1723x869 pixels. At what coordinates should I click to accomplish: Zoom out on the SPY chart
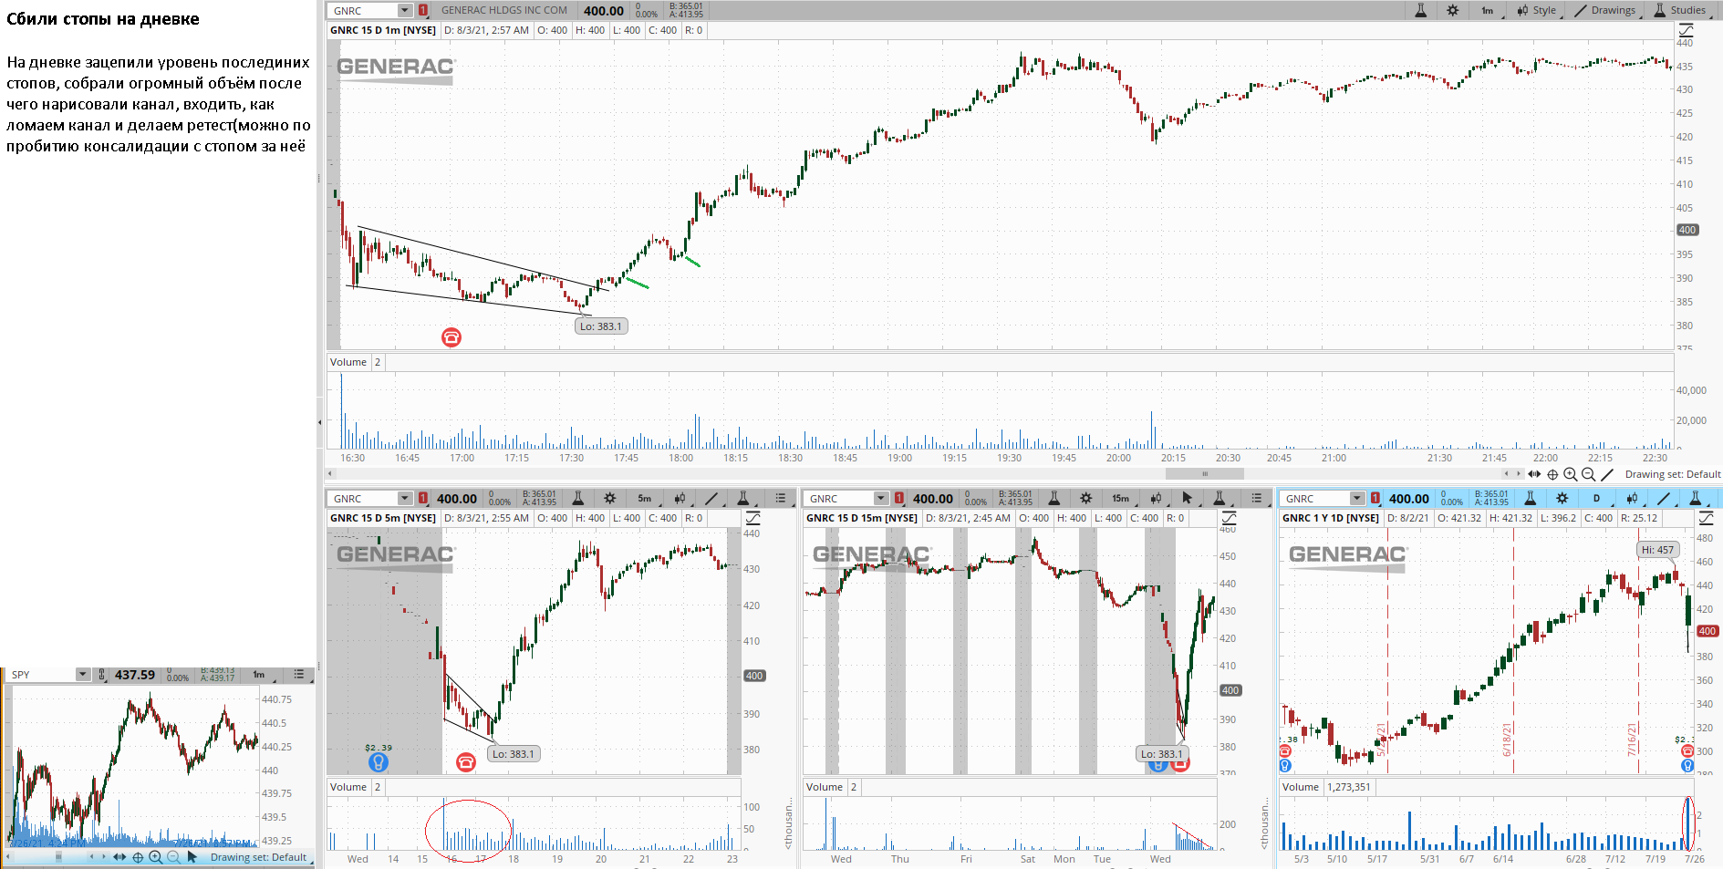173,857
